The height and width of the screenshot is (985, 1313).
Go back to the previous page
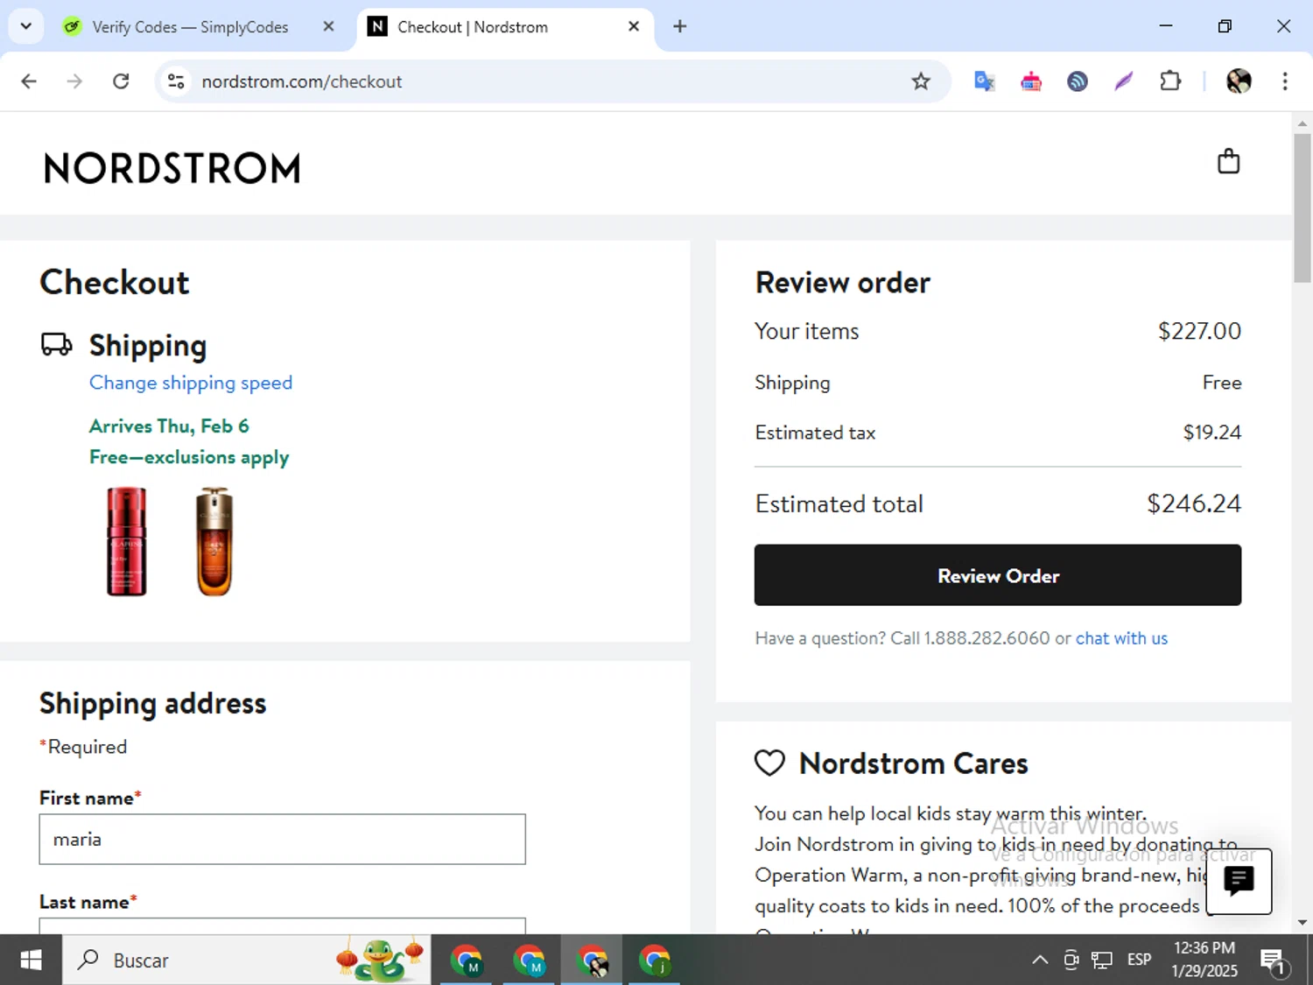(x=29, y=81)
